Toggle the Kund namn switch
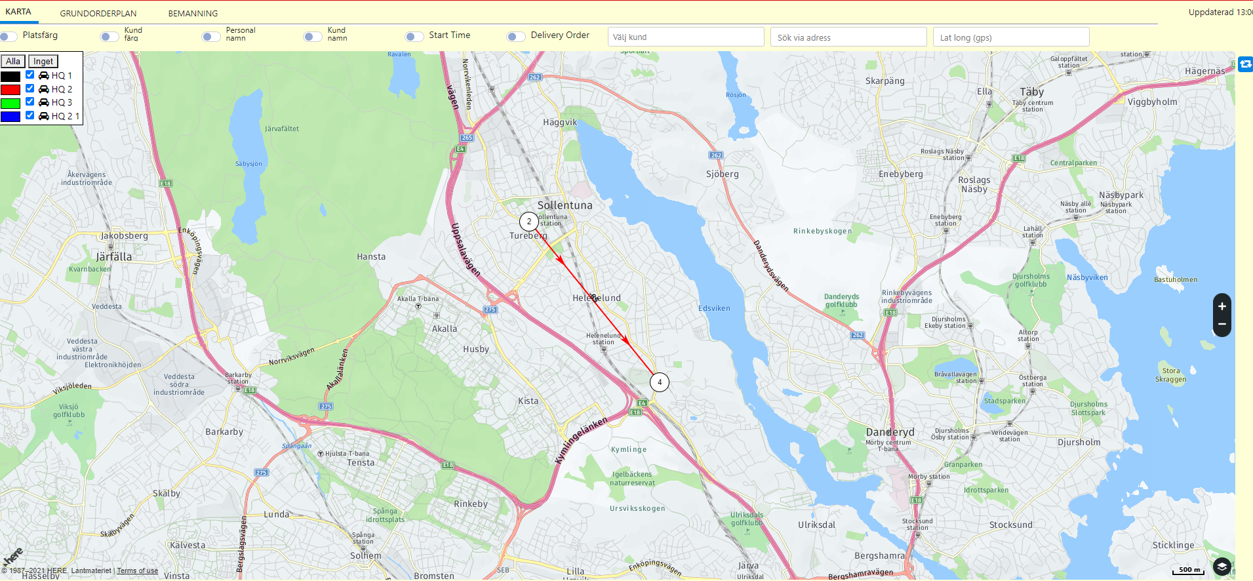This screenshot has width=1253, height=581. [313, 36]
